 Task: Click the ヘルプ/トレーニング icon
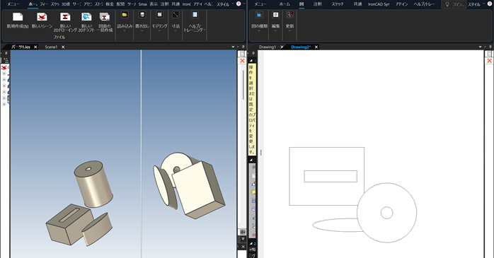click(x=195, y=14)
